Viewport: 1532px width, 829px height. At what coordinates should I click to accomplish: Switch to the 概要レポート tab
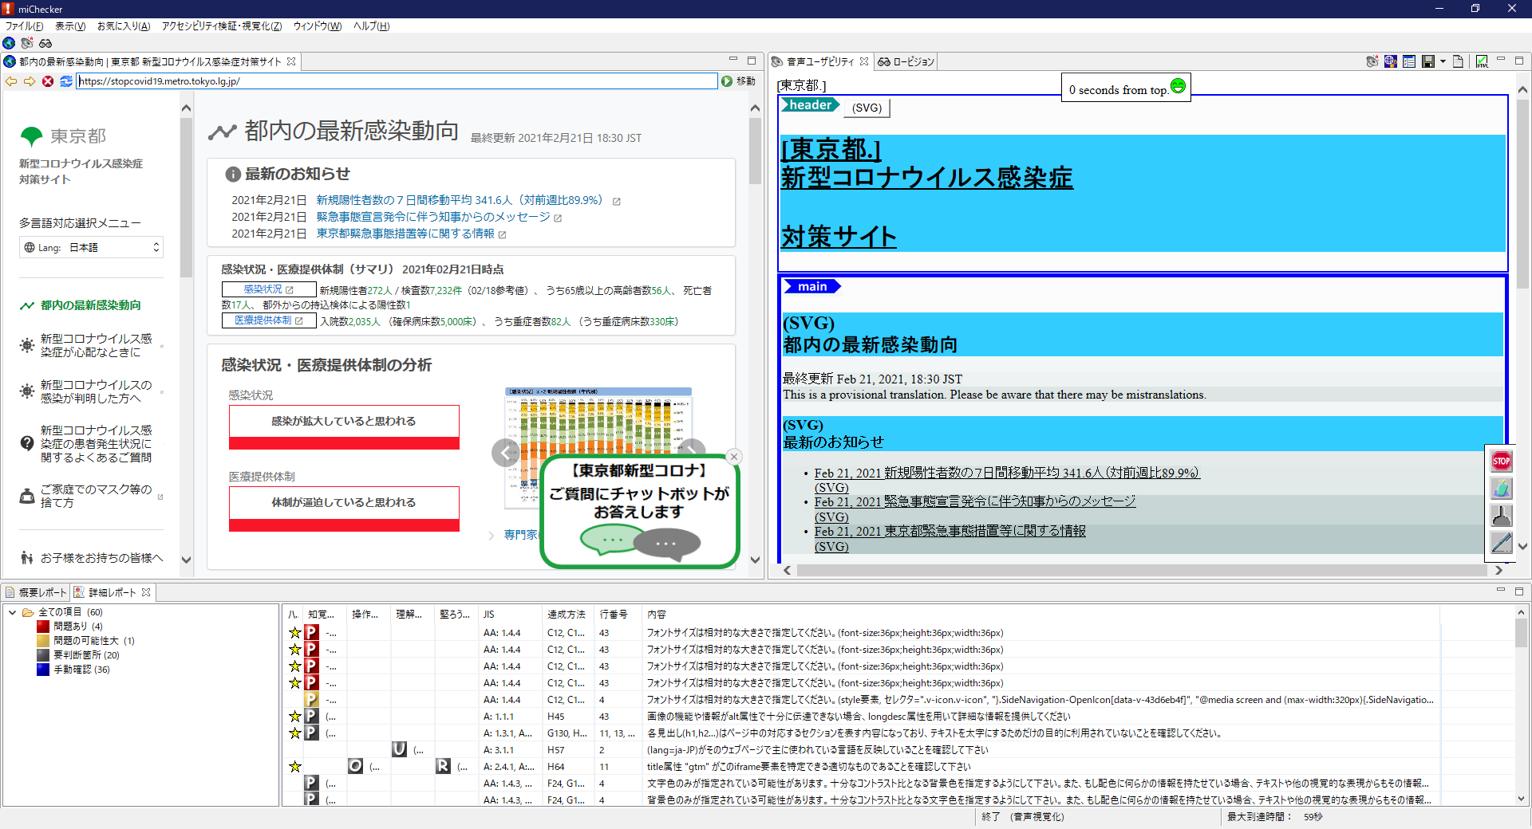click(36, 592)
